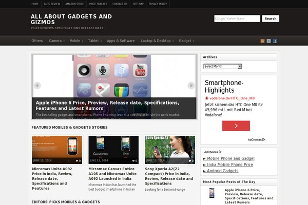
Task: Click the Editors' Picks Mobiles & Gadgets heading
Action: click(x=66, y=202)
